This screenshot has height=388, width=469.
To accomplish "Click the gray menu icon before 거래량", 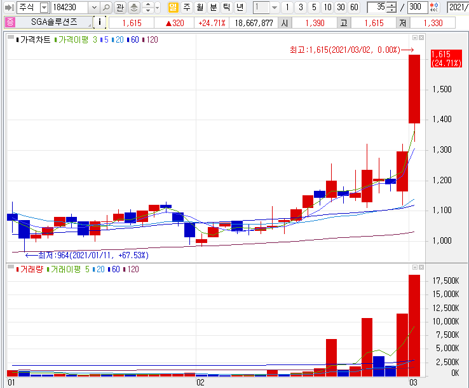I will pyautogui.click(x=11, y=267).
